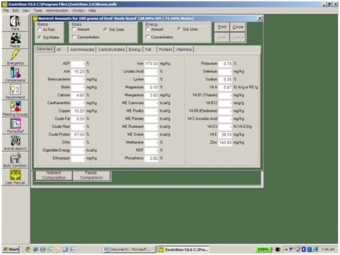Click the Feeds Comparison button
The height and width of the screenshot is (255, 340).
pyautogui.click(x=91, y=175)
